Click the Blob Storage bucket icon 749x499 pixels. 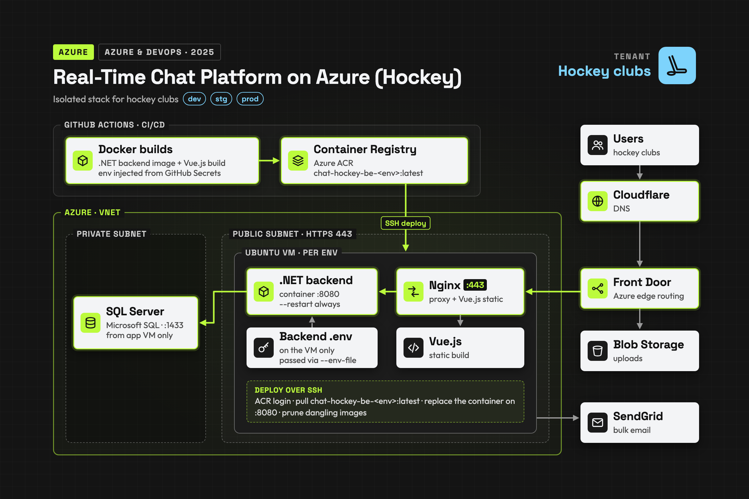[x=598, y=351]
